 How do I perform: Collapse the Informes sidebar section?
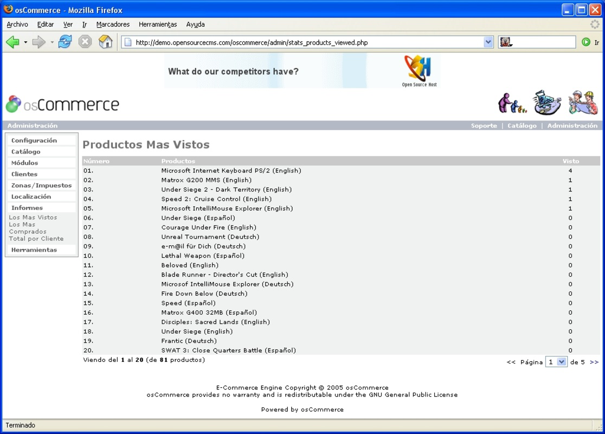point(41,207)
